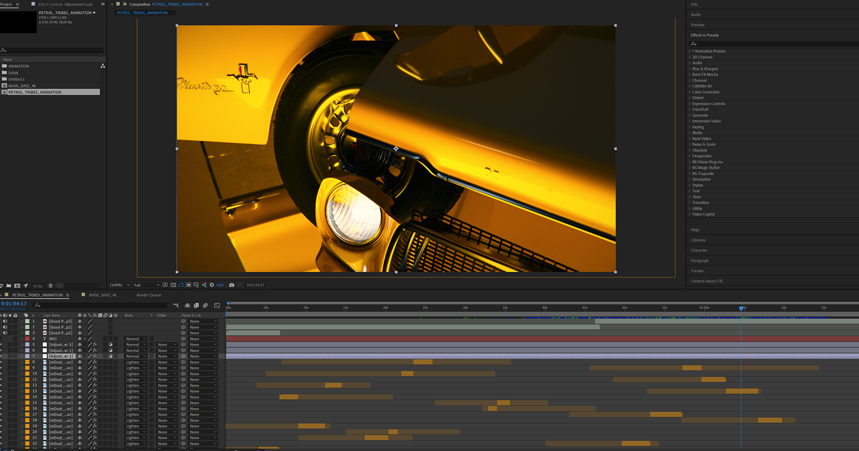This screenshot has width=859, height=451.
Task: Click the current time indicator playhead
Action: coord(741,308)
